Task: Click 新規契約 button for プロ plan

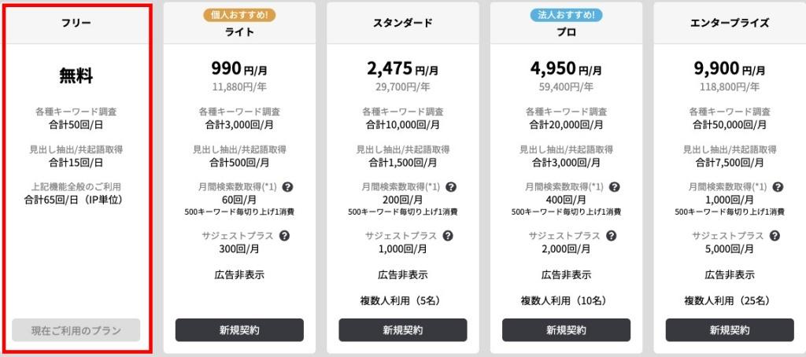Action: click(x=567, y=329)
